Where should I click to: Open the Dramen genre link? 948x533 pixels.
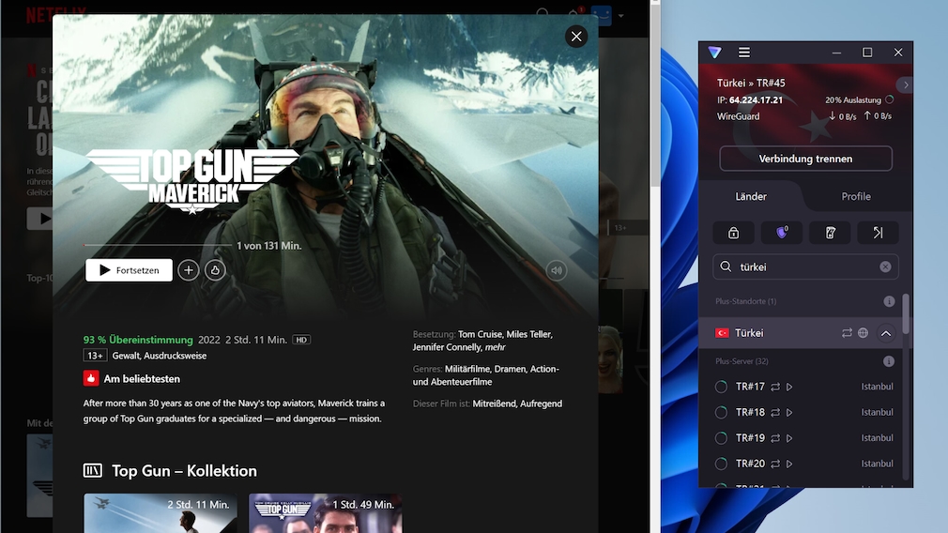(511, 369)
